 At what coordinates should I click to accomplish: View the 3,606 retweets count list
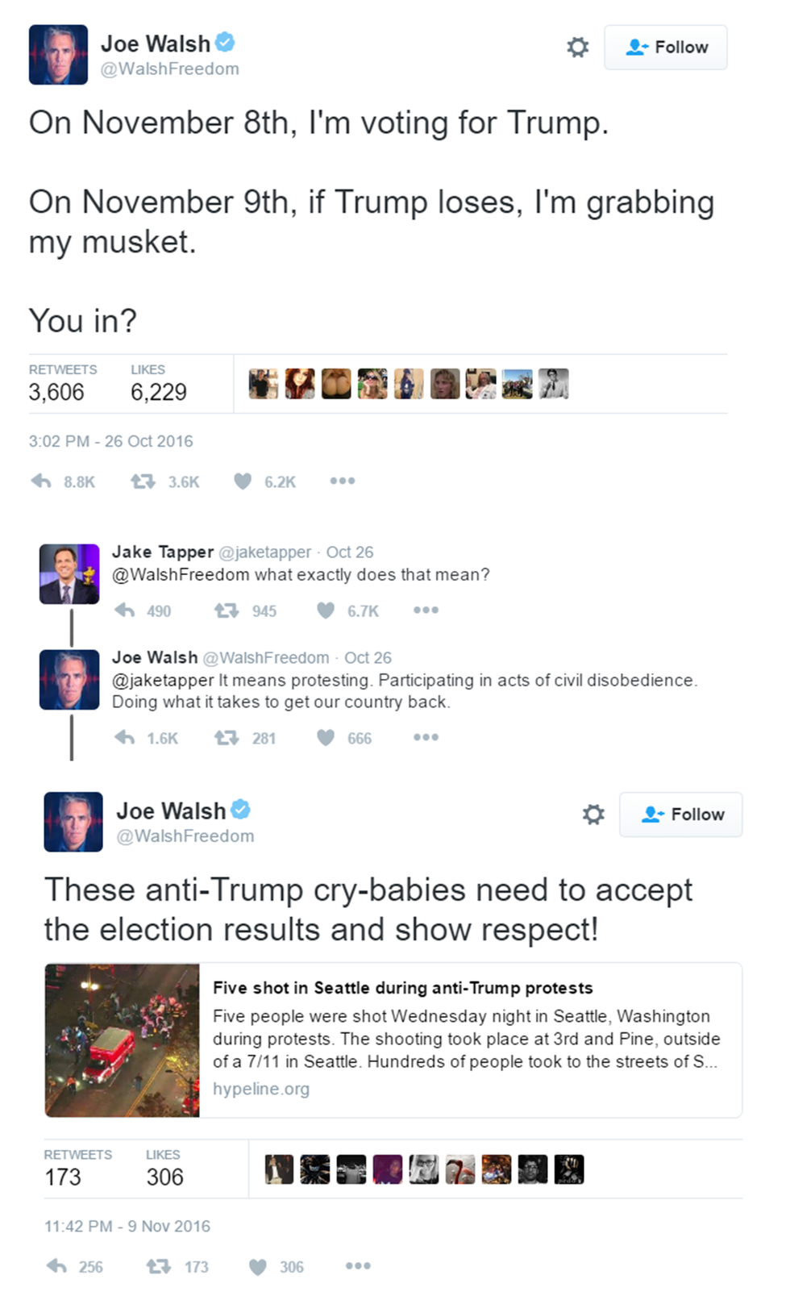63,384
